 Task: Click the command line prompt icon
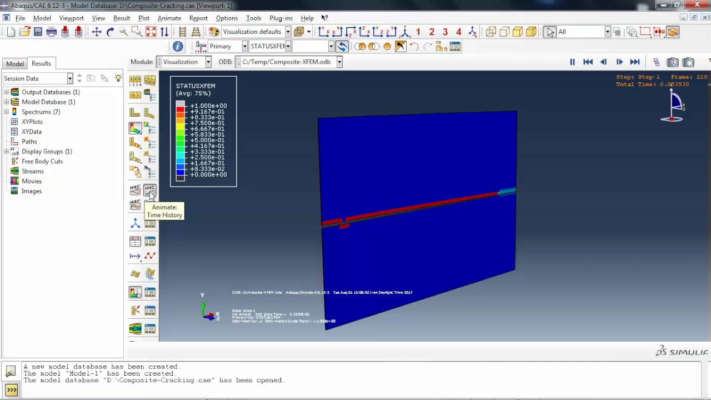click(x=11, y=390)
